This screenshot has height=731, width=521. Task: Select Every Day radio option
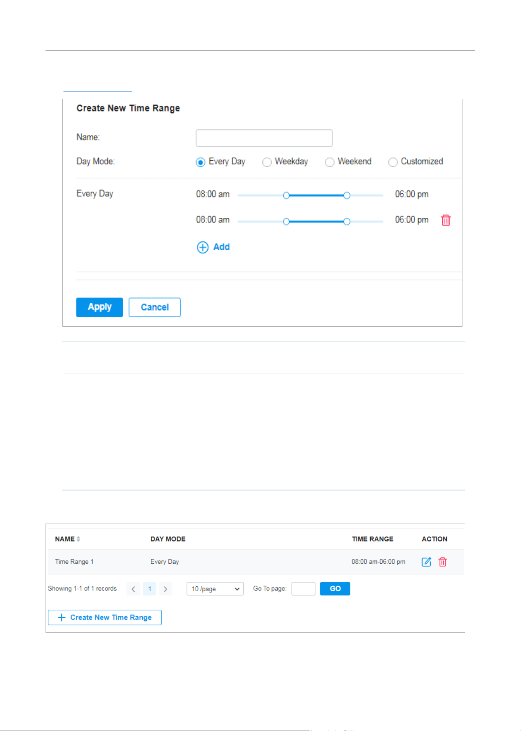click(x=200, y=162)
